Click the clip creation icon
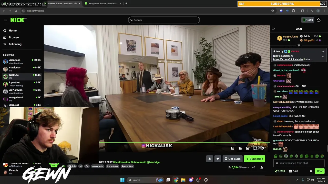Viewport: 328px width, 184px height. coord(240,148)
